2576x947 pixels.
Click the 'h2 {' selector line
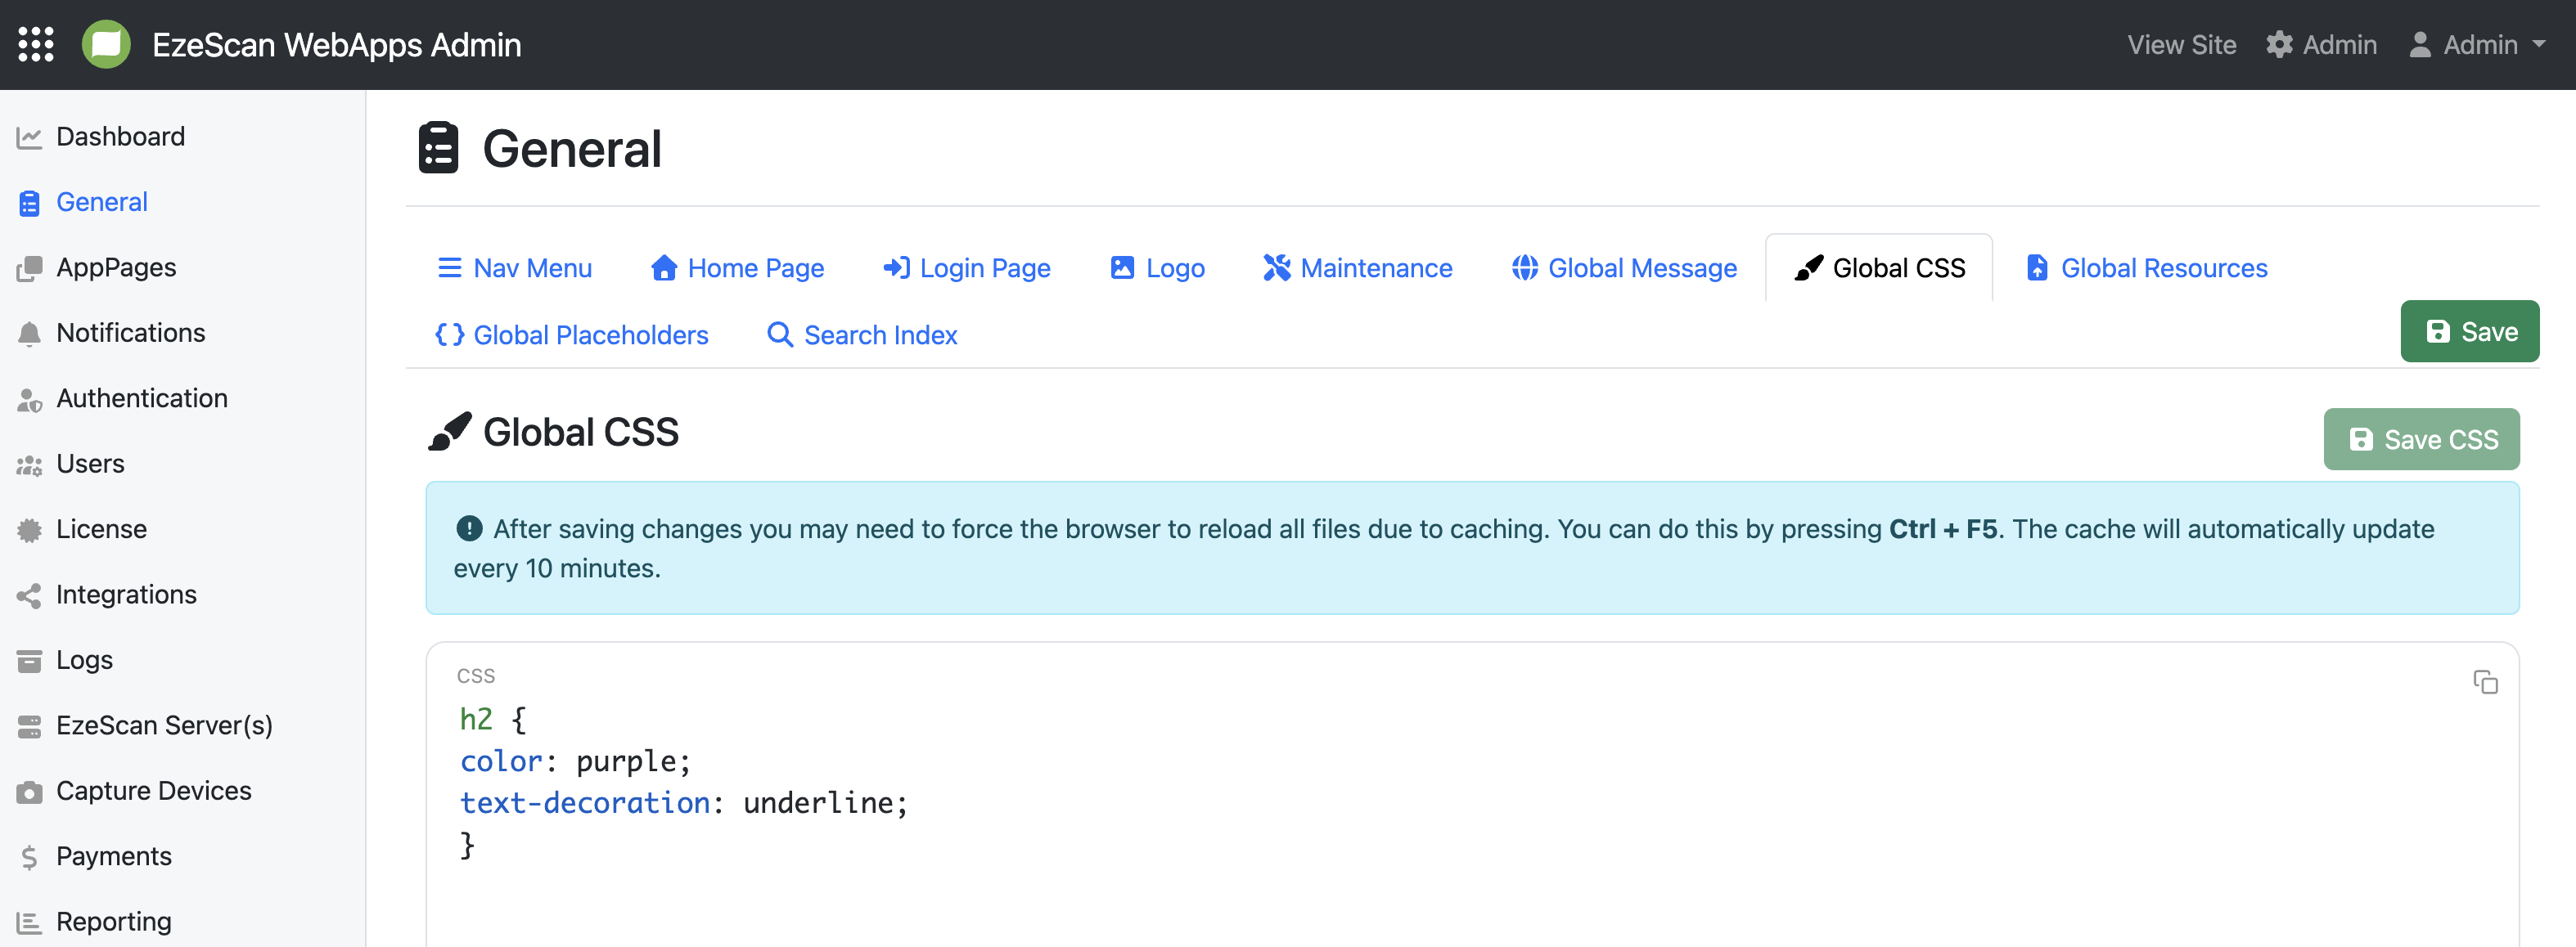[x=492, y=719]
